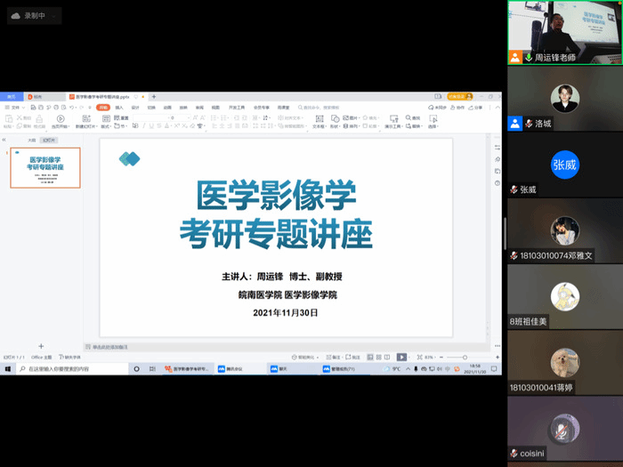Click the Windows Start button
This screenshot has height=467, width=623.
(7, 368)
